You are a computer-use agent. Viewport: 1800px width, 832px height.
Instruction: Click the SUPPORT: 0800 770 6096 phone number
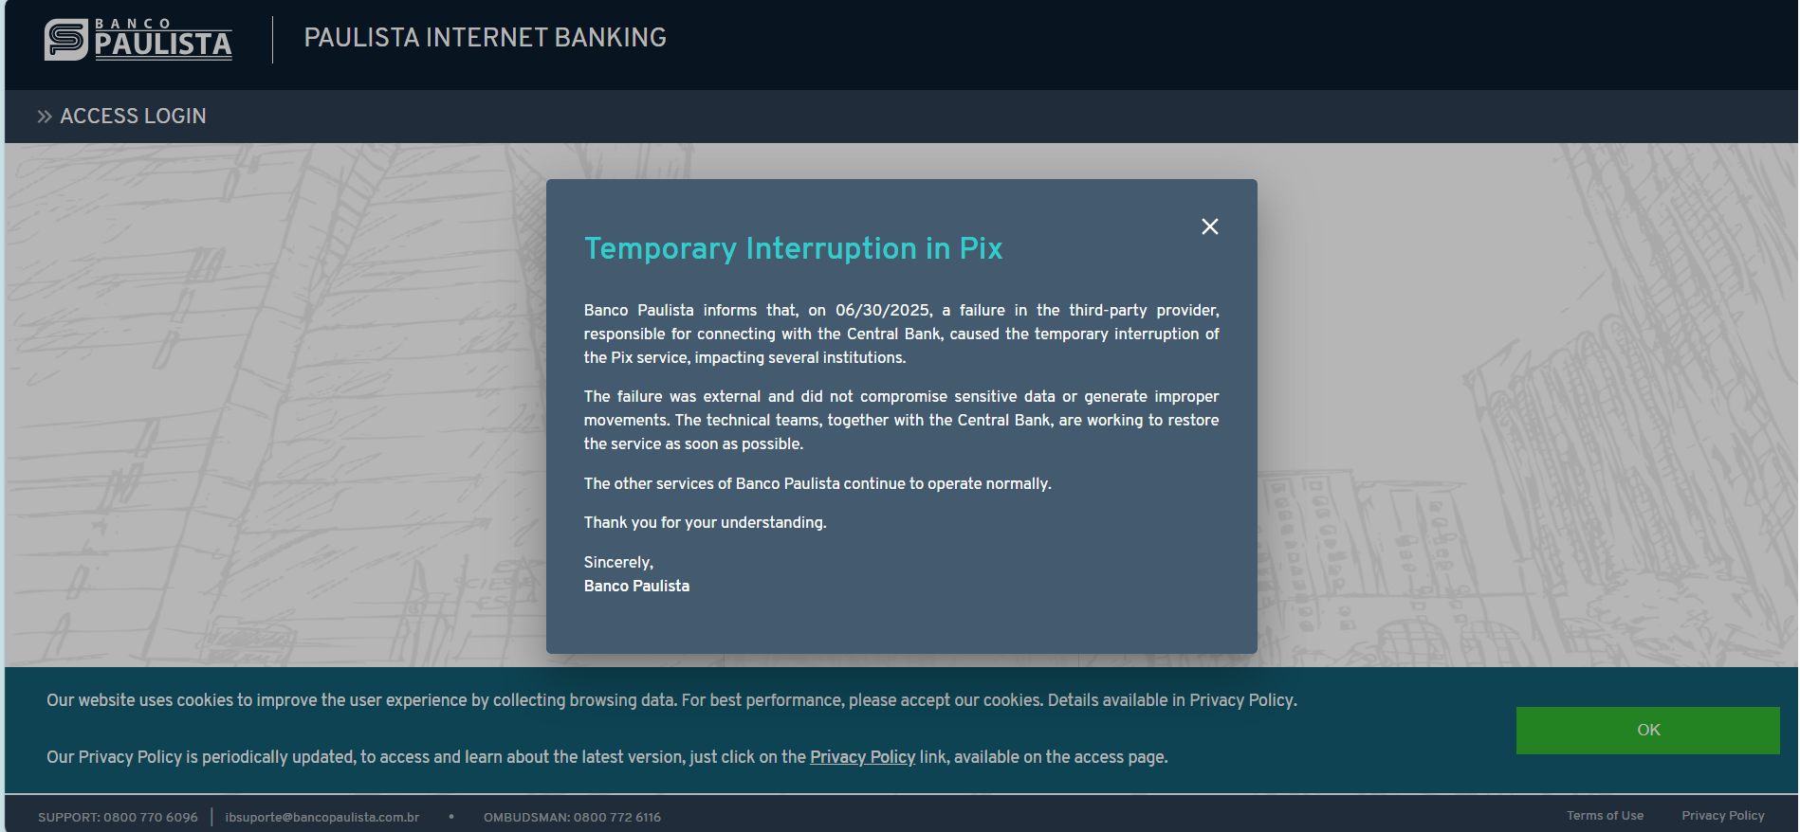[118, 817]
